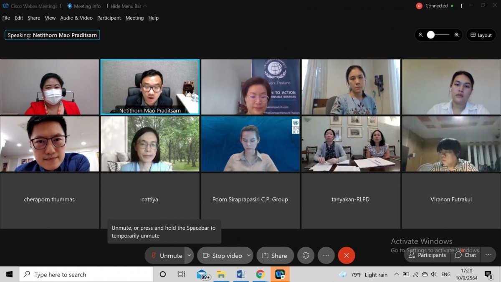Image resolution: width=501 pixels, height=282 pixels.
Task: Click Meeting Info in title bar
Action: click(x=84, y=6)
